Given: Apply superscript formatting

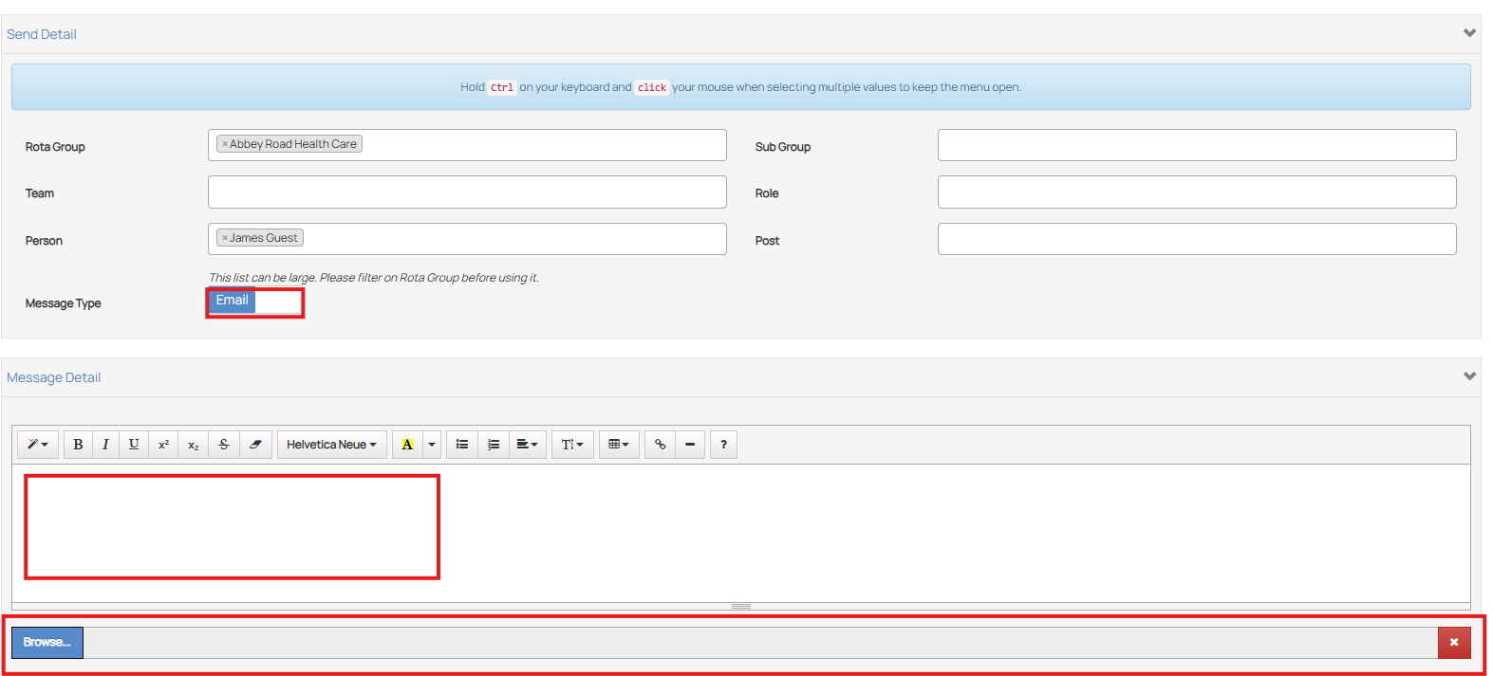Looking at the screenshot, I should coord(163,445).
